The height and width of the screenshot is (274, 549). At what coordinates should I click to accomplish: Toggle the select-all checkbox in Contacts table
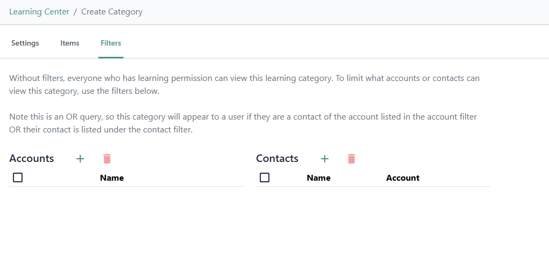pyautogui.click(x=265, y=177)
